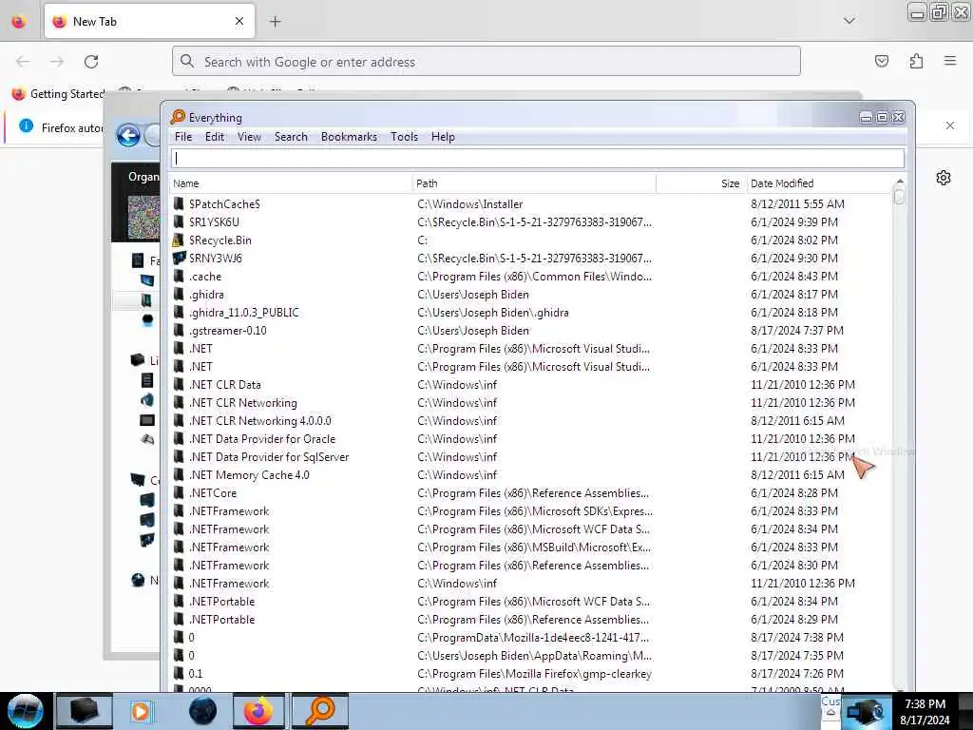The width and height of the screenshot is (973, 730).
Task: Click the taskbar clock showing 7:38 PM
Action: coord(925,711)
